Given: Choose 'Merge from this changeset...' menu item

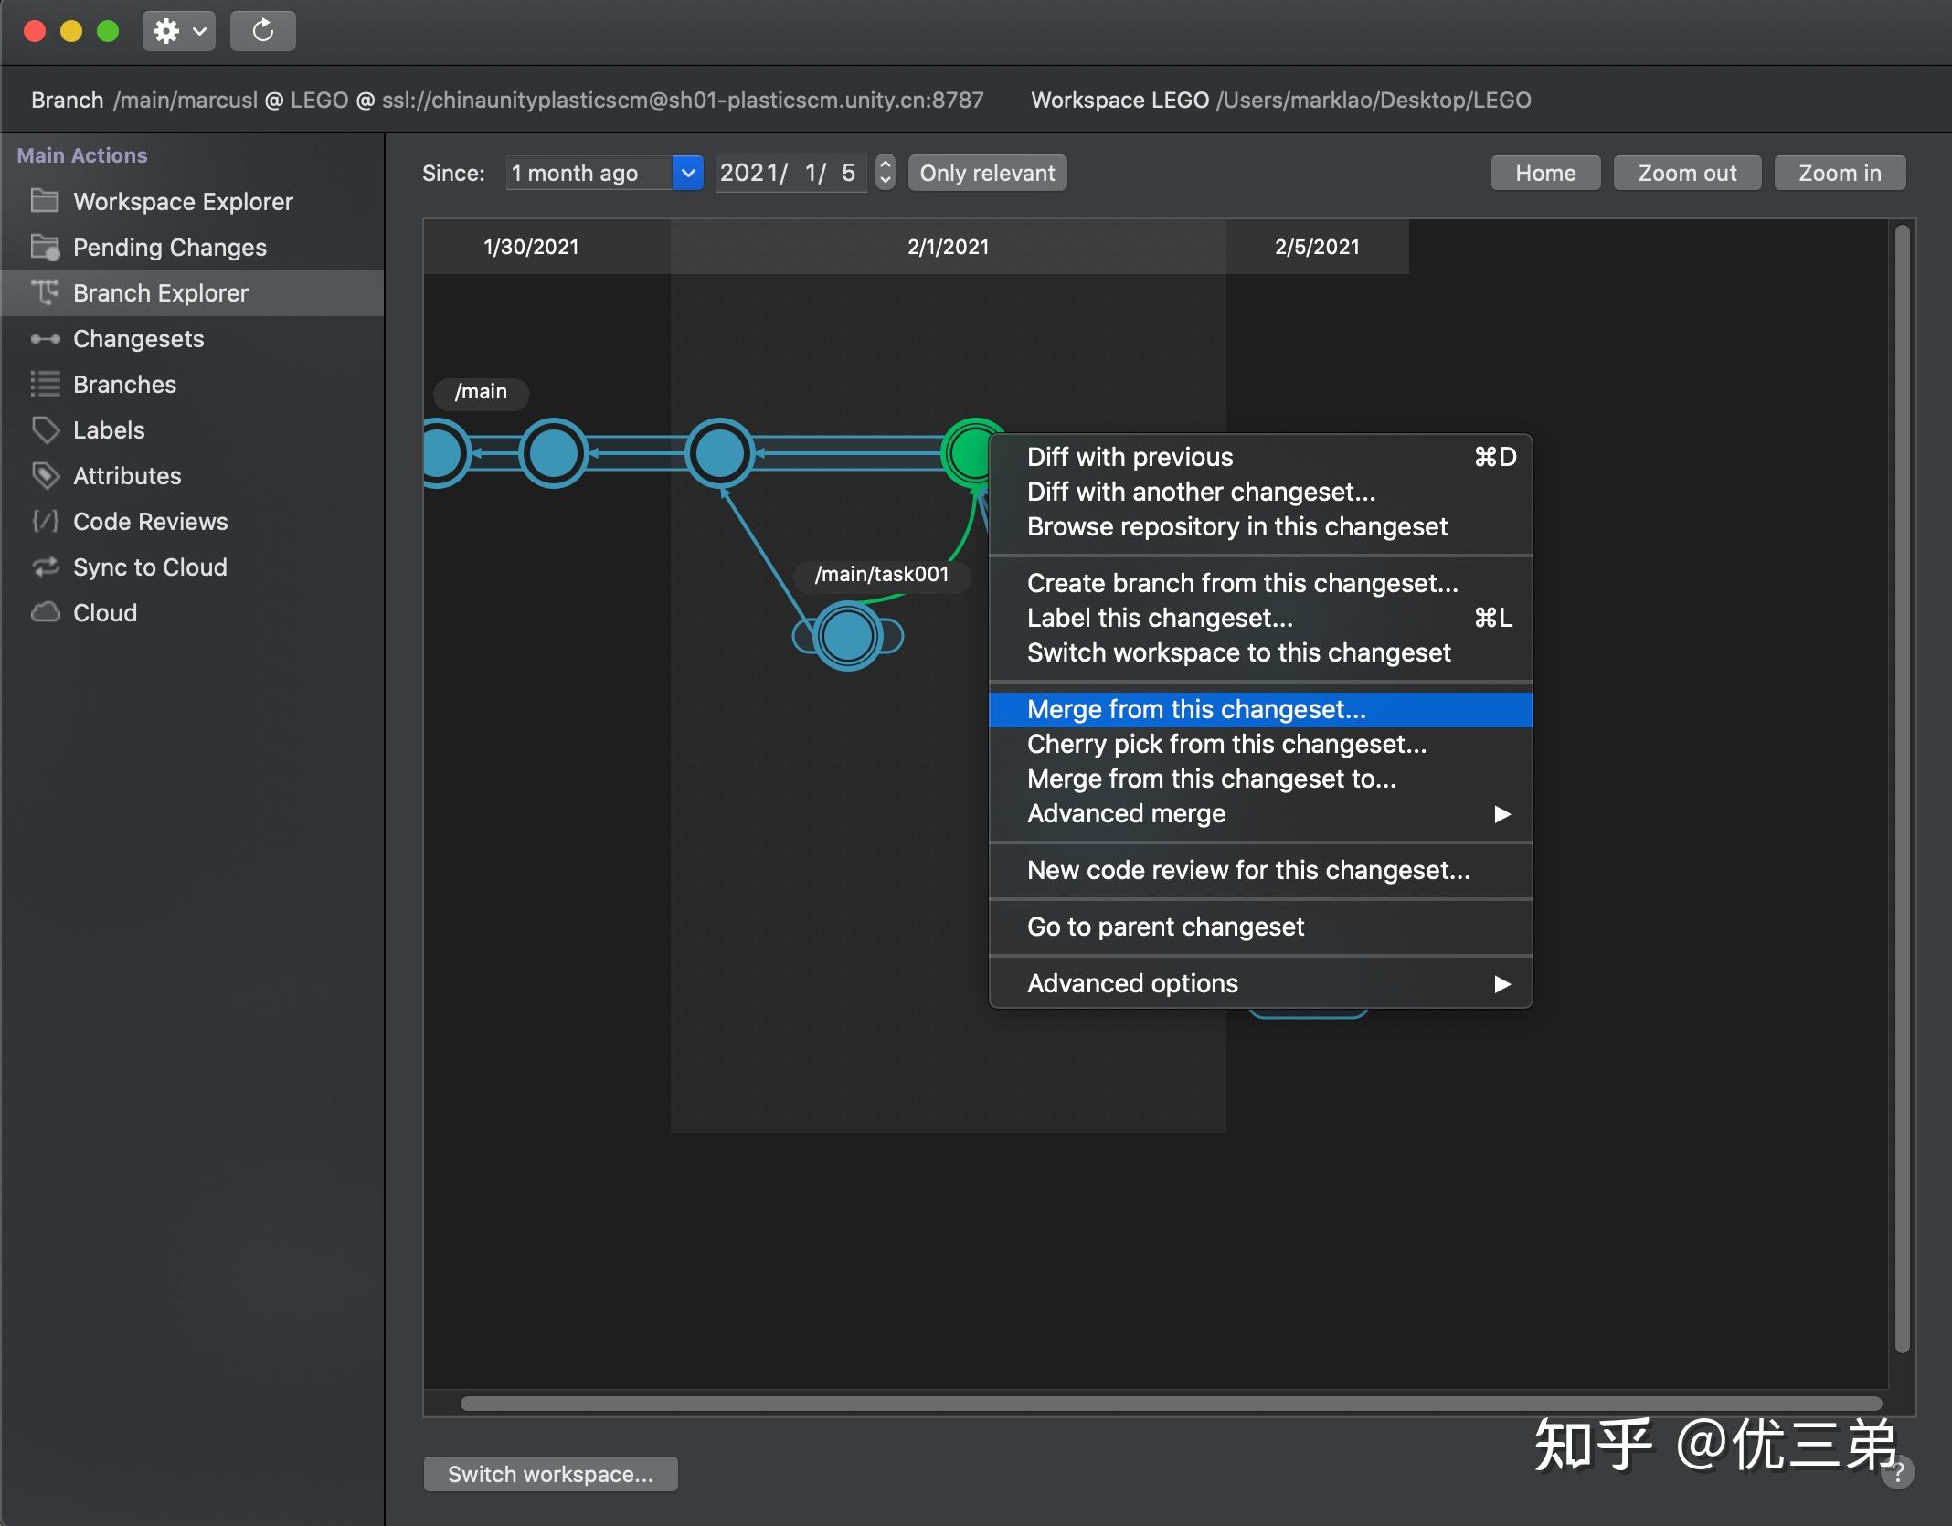Looking at the screenshot, I should coord(1196,710).
